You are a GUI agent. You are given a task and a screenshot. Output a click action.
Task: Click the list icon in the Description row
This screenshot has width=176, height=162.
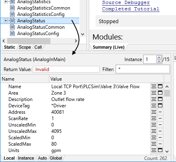[154, 99]
